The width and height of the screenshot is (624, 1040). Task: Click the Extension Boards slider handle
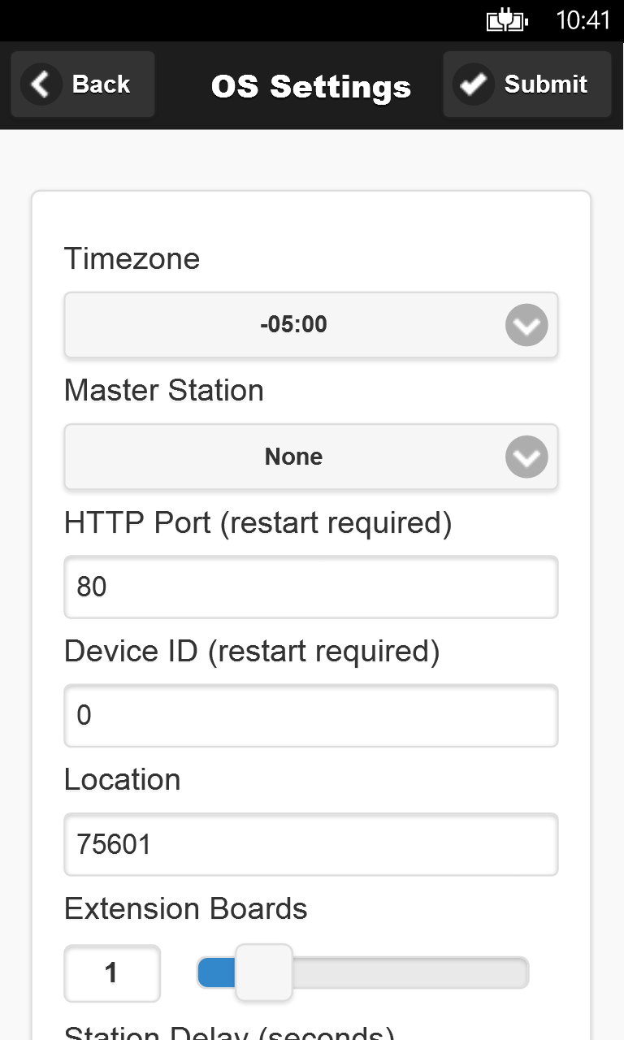[263, 973]
